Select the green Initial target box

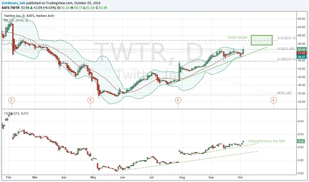click(262, 40)
